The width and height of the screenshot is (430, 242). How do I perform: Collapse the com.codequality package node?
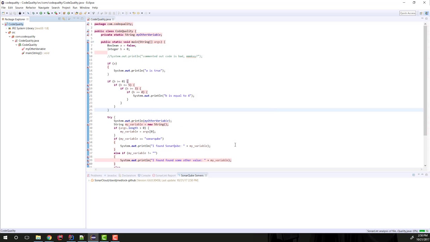coord(9,37)
